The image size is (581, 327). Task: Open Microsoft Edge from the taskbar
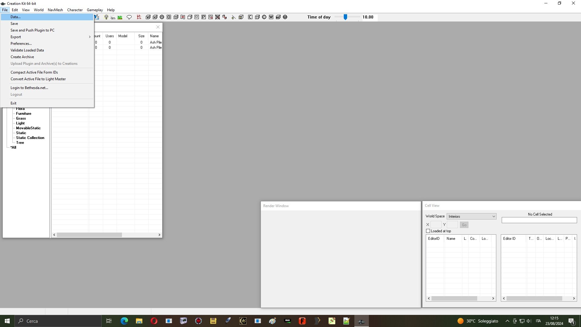tap(124, 321)
